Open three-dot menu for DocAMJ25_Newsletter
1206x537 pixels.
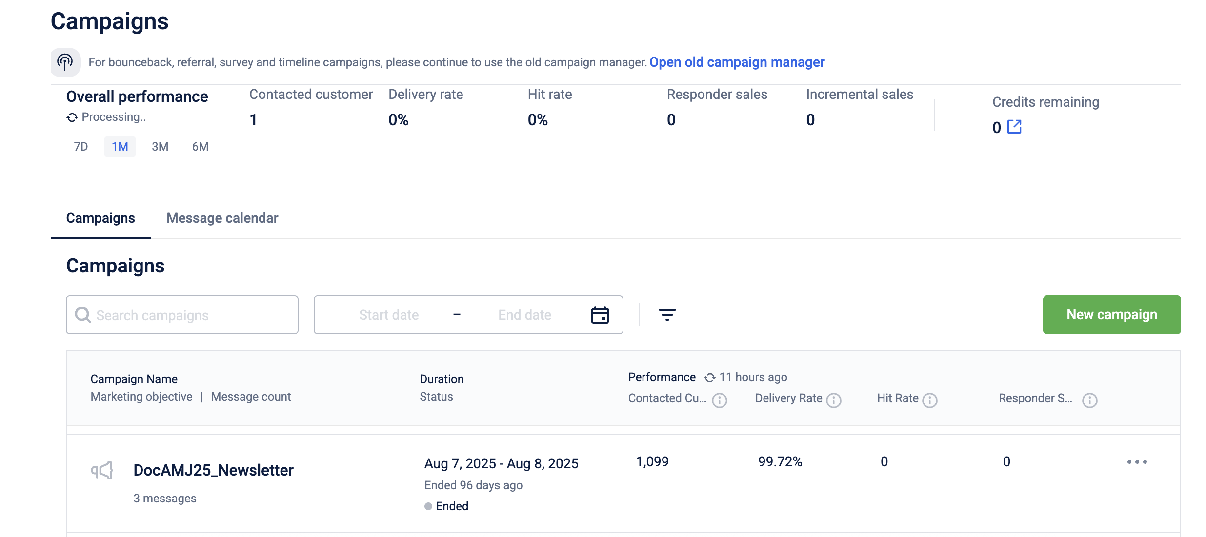click(x=1137, y=462)
